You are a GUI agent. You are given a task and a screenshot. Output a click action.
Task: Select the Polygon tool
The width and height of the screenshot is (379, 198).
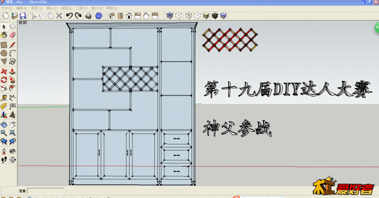coord(4,62)
